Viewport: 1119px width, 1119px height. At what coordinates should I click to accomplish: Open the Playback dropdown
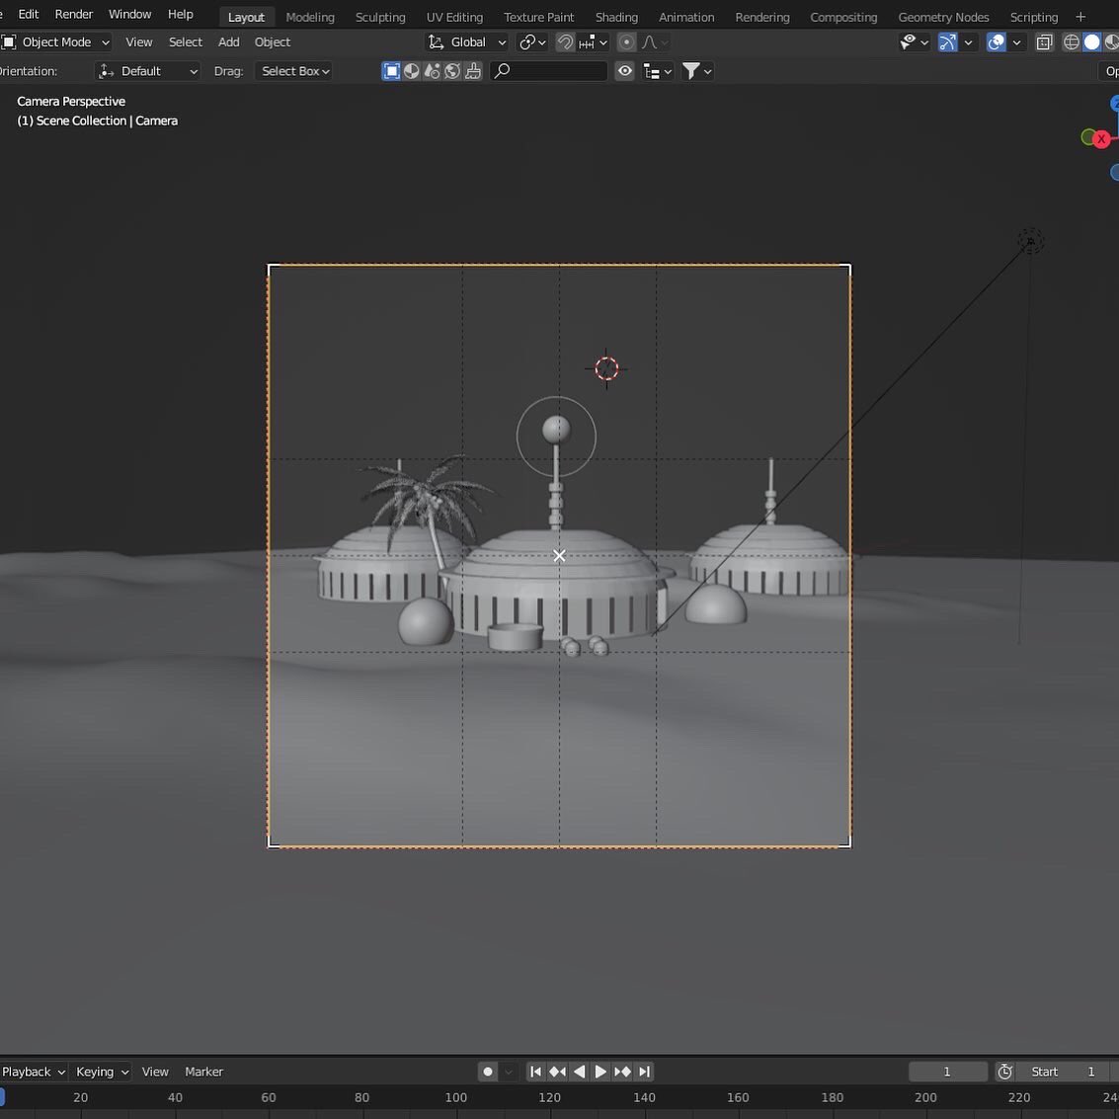(33, 1072)
